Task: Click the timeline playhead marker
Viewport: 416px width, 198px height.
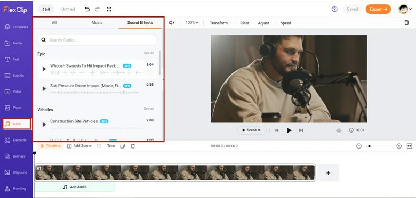Action: 34,153
